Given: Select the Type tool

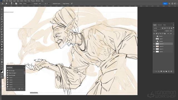Looking at the screenshot, I should (2, 52).
